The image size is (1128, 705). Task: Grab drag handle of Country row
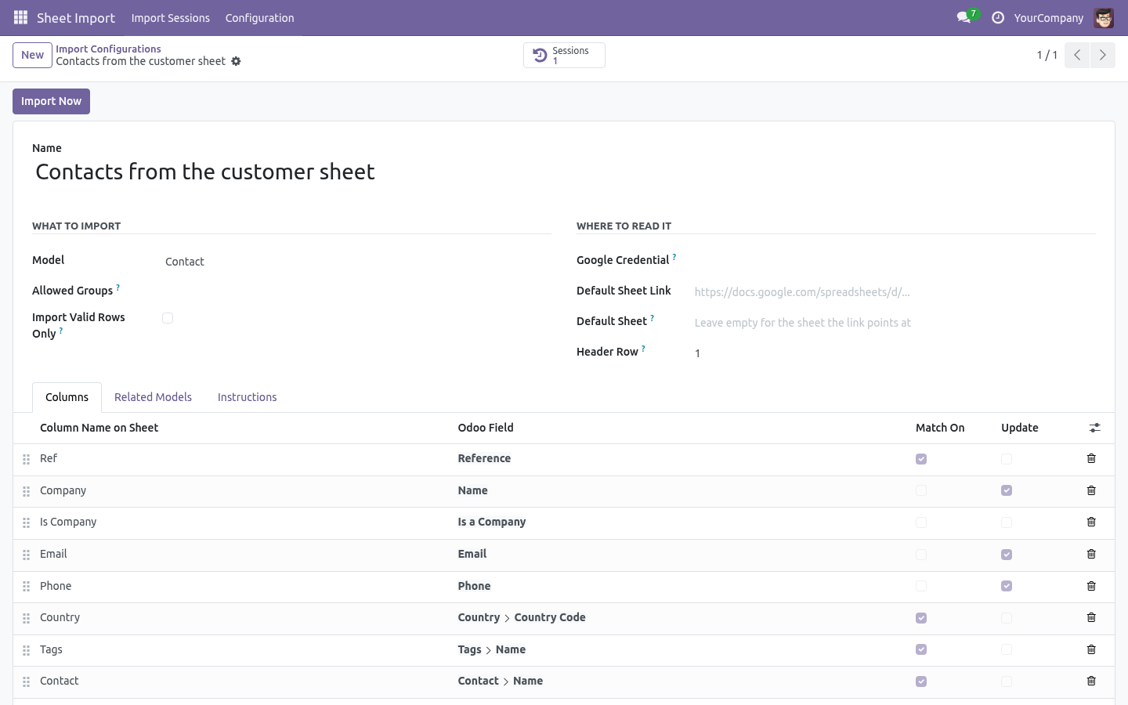point(26,619)
